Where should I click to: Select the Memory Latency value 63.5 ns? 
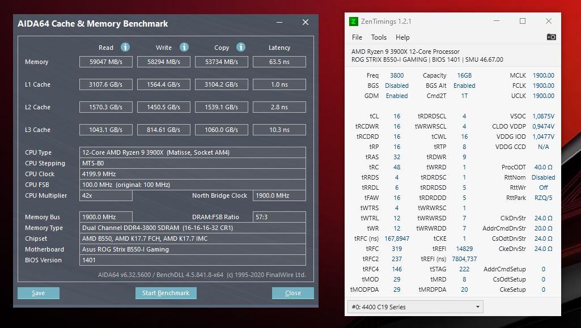[279, 62]
